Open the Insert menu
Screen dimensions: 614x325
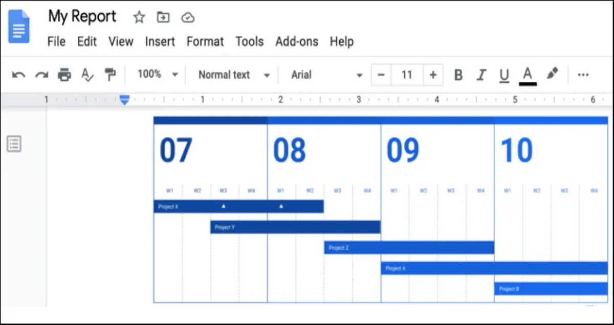click(160, 41)
